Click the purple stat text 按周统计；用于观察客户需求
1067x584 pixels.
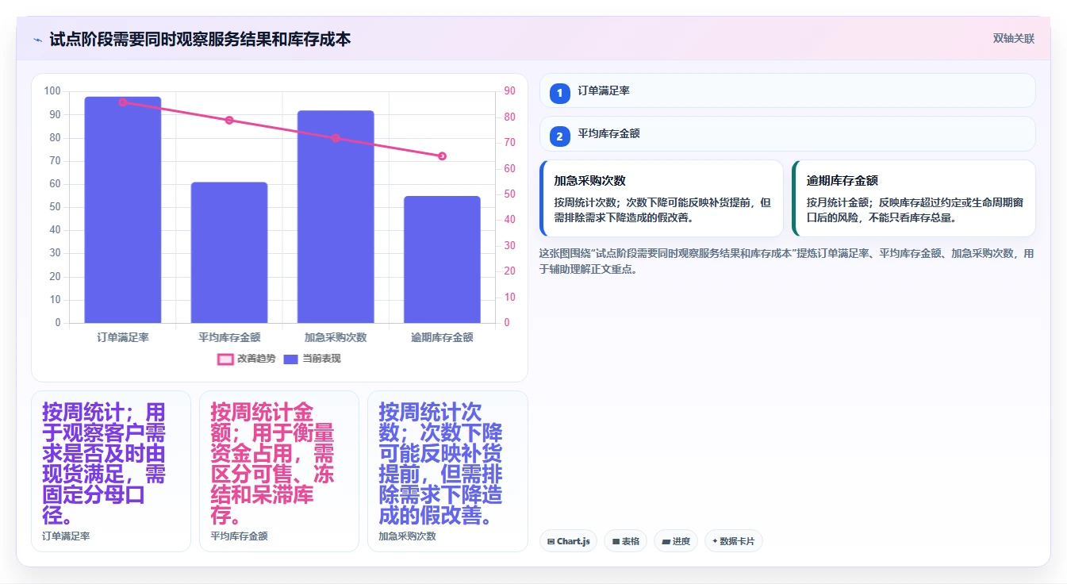tap(104, 464)
